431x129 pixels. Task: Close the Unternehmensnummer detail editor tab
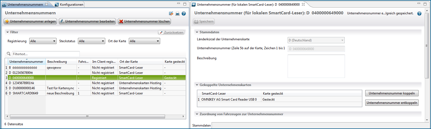(x=303, y=4)
